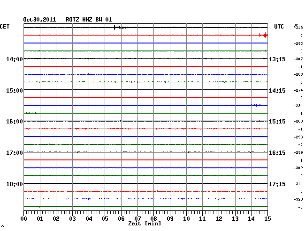Screen dimensions: 305x231
Task: Click the DC offset value -314
Action: [x=298, y=184]
